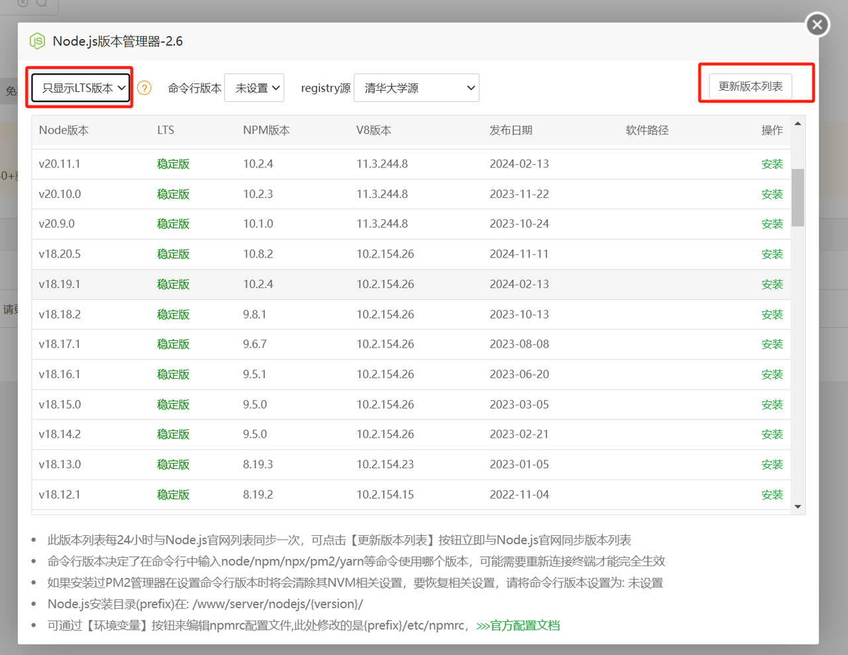Open the 命令行版本 未设置 dropdown
This screenshot has width=848, height=655.
[254, 87]
